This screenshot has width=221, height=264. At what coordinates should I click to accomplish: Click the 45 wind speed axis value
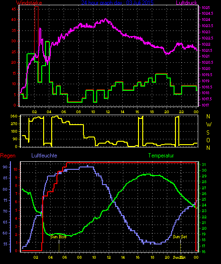pos(14,9)
